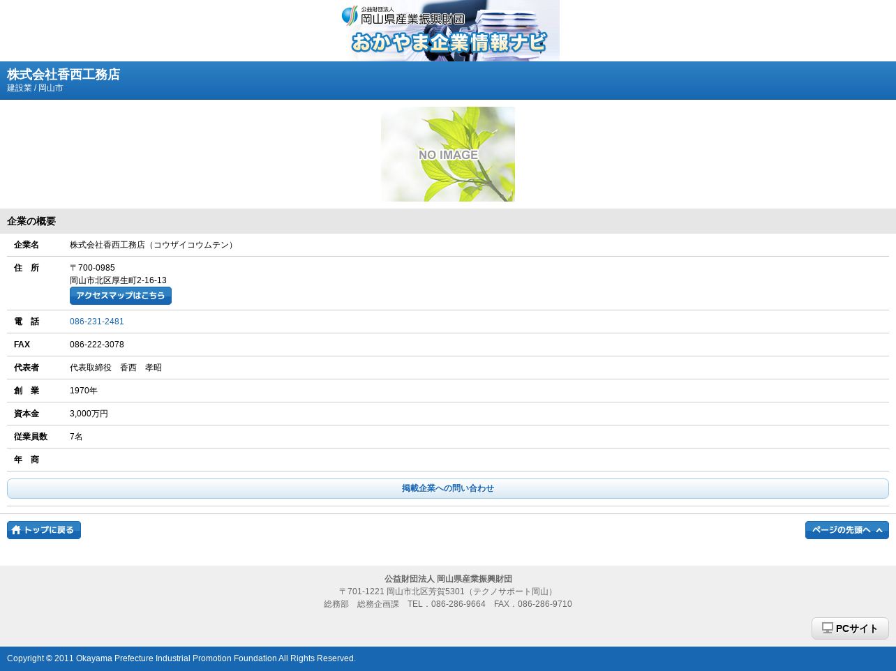
Task: Select the Copyright © 2011 footer line
Action: pyautogui.click(x=181, y=658)
